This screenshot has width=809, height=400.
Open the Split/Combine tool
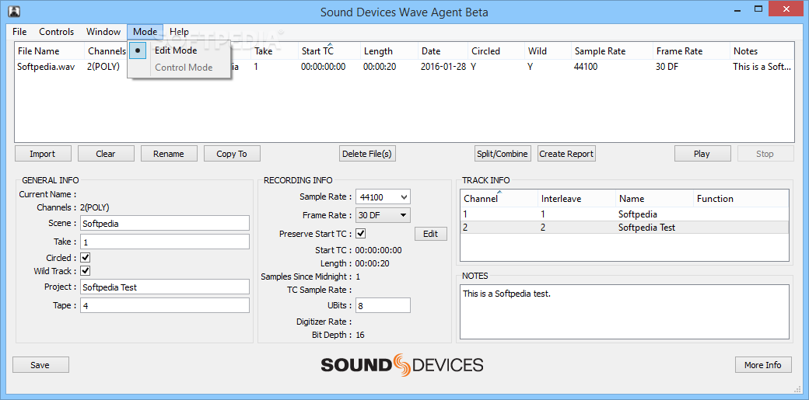coord(503,154)
